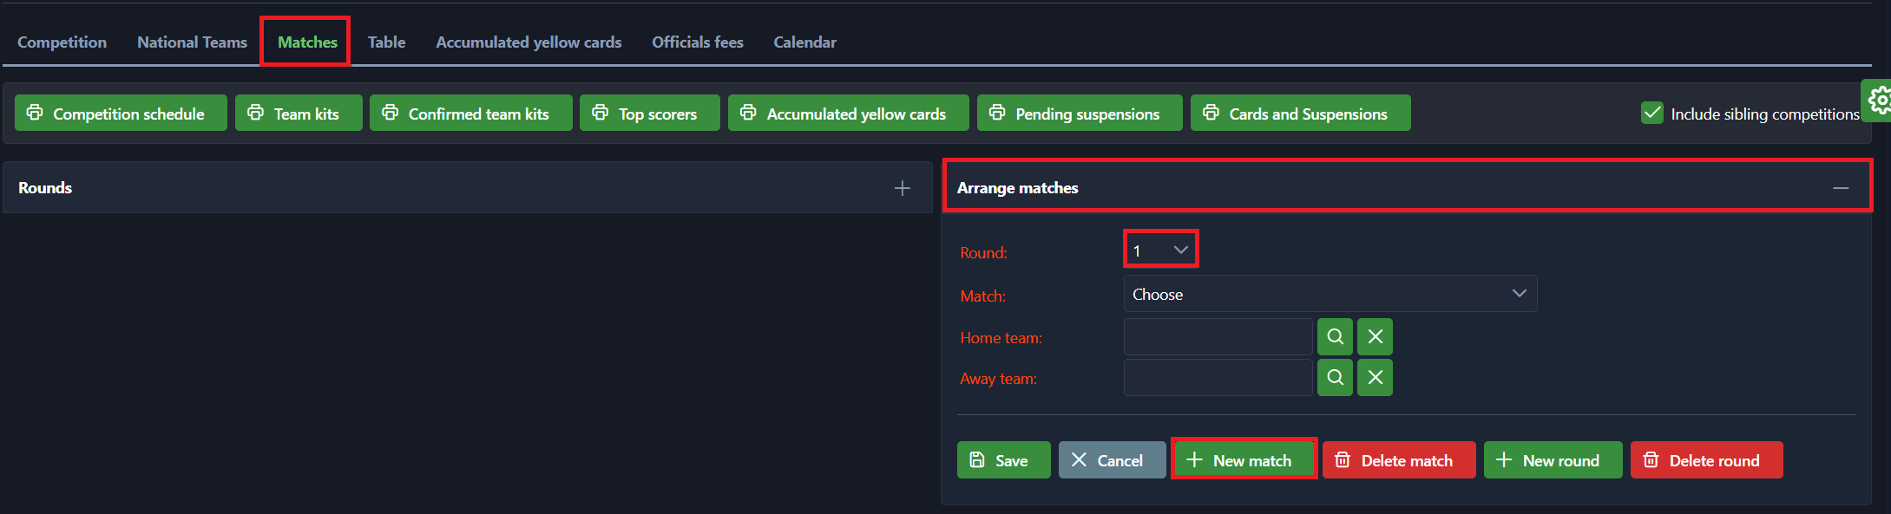Clear the Away team field with X icon
The image size is (1891, 514).
(x=1375, y=378)
